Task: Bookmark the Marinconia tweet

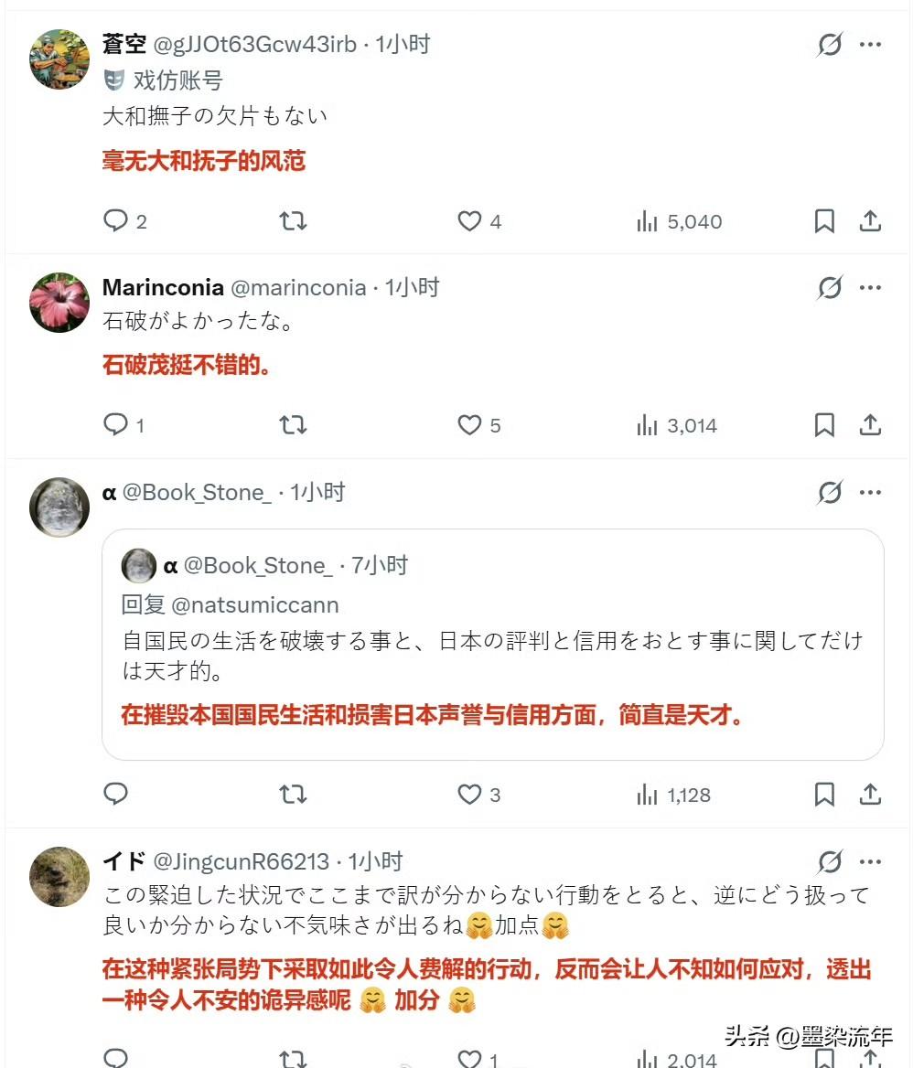Action: 824,425
